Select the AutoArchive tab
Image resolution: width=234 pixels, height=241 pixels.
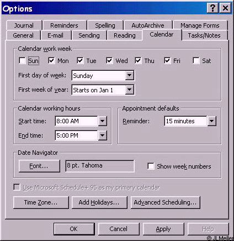(x=148, y=25)
